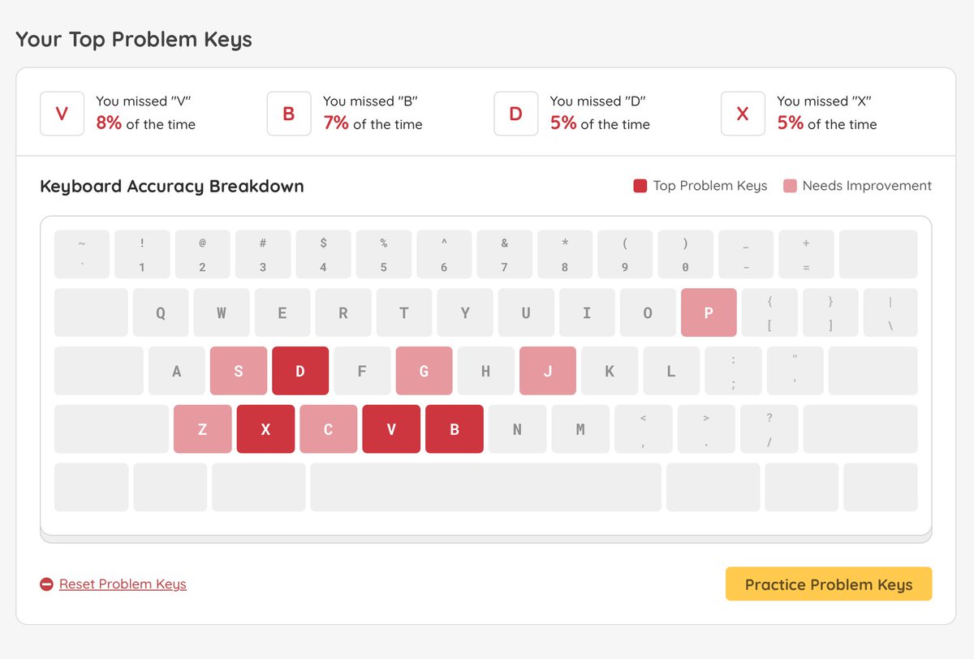The height and width of the screenshot is (659, 974).
Task: Click the dark red D key on keyboard
Action: pyautogui.click(x=300, y=371)
